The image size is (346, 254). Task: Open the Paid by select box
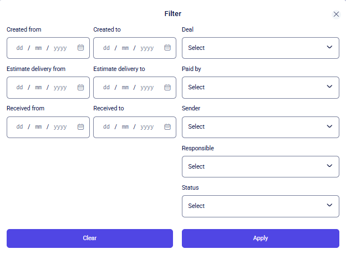[x=260, y=87]
